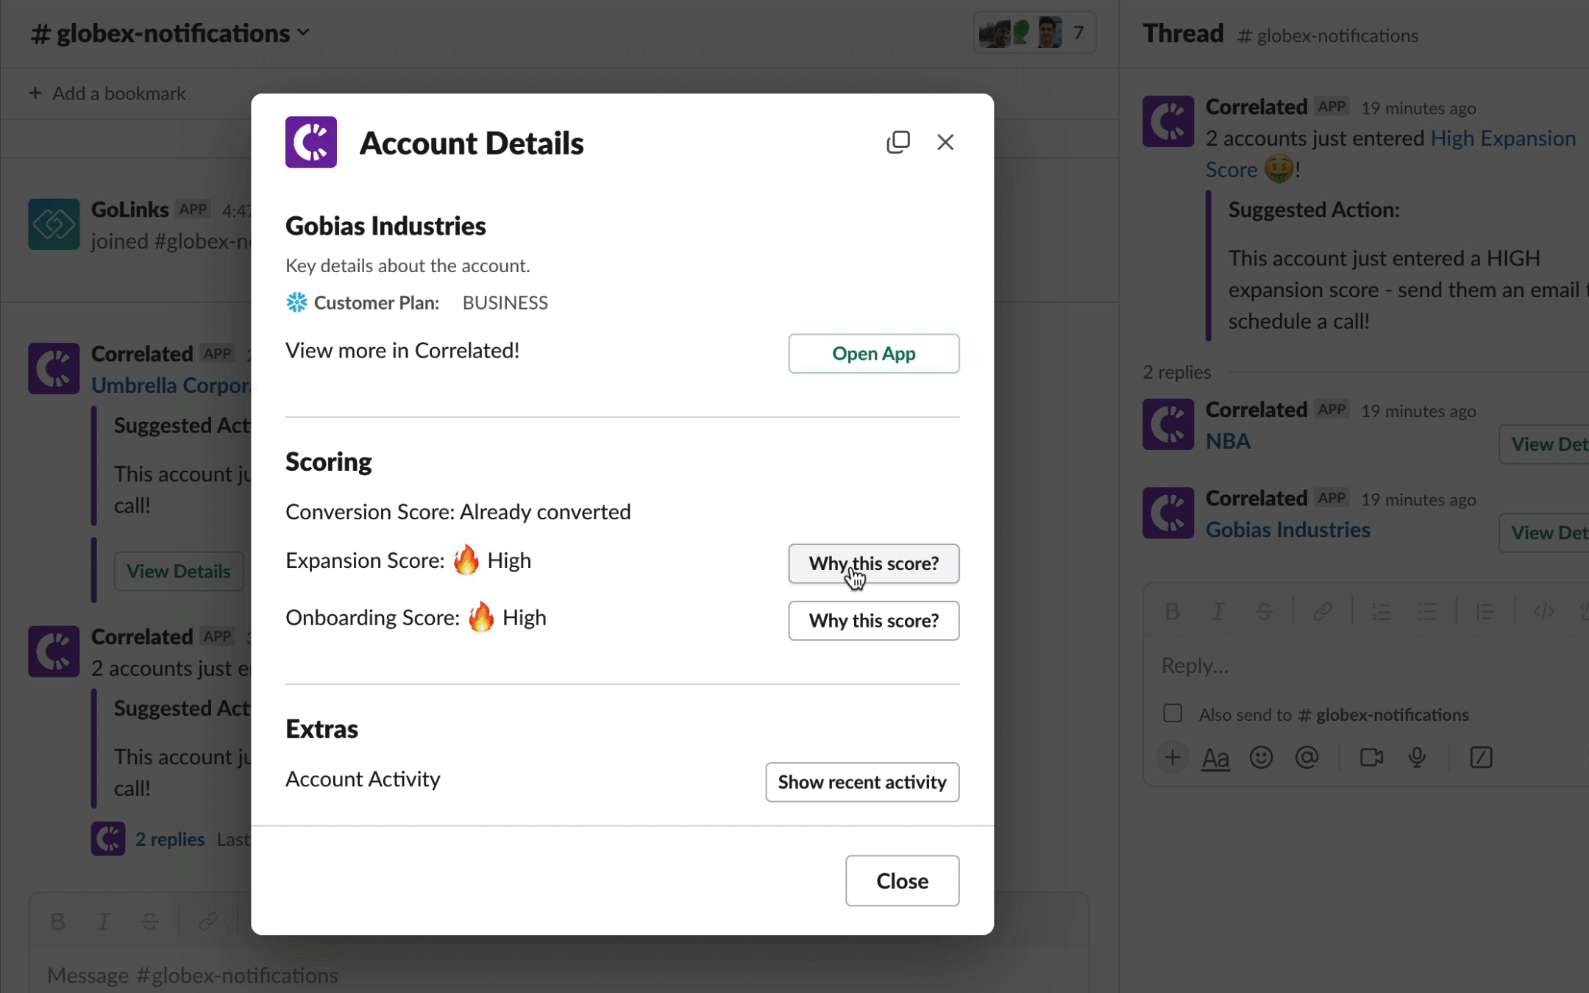The height and width of the screenshot is (993, 1589).
Task: Insert code in thread reply toolbar
Action: pyautogui.click(x=1543, y=611)
